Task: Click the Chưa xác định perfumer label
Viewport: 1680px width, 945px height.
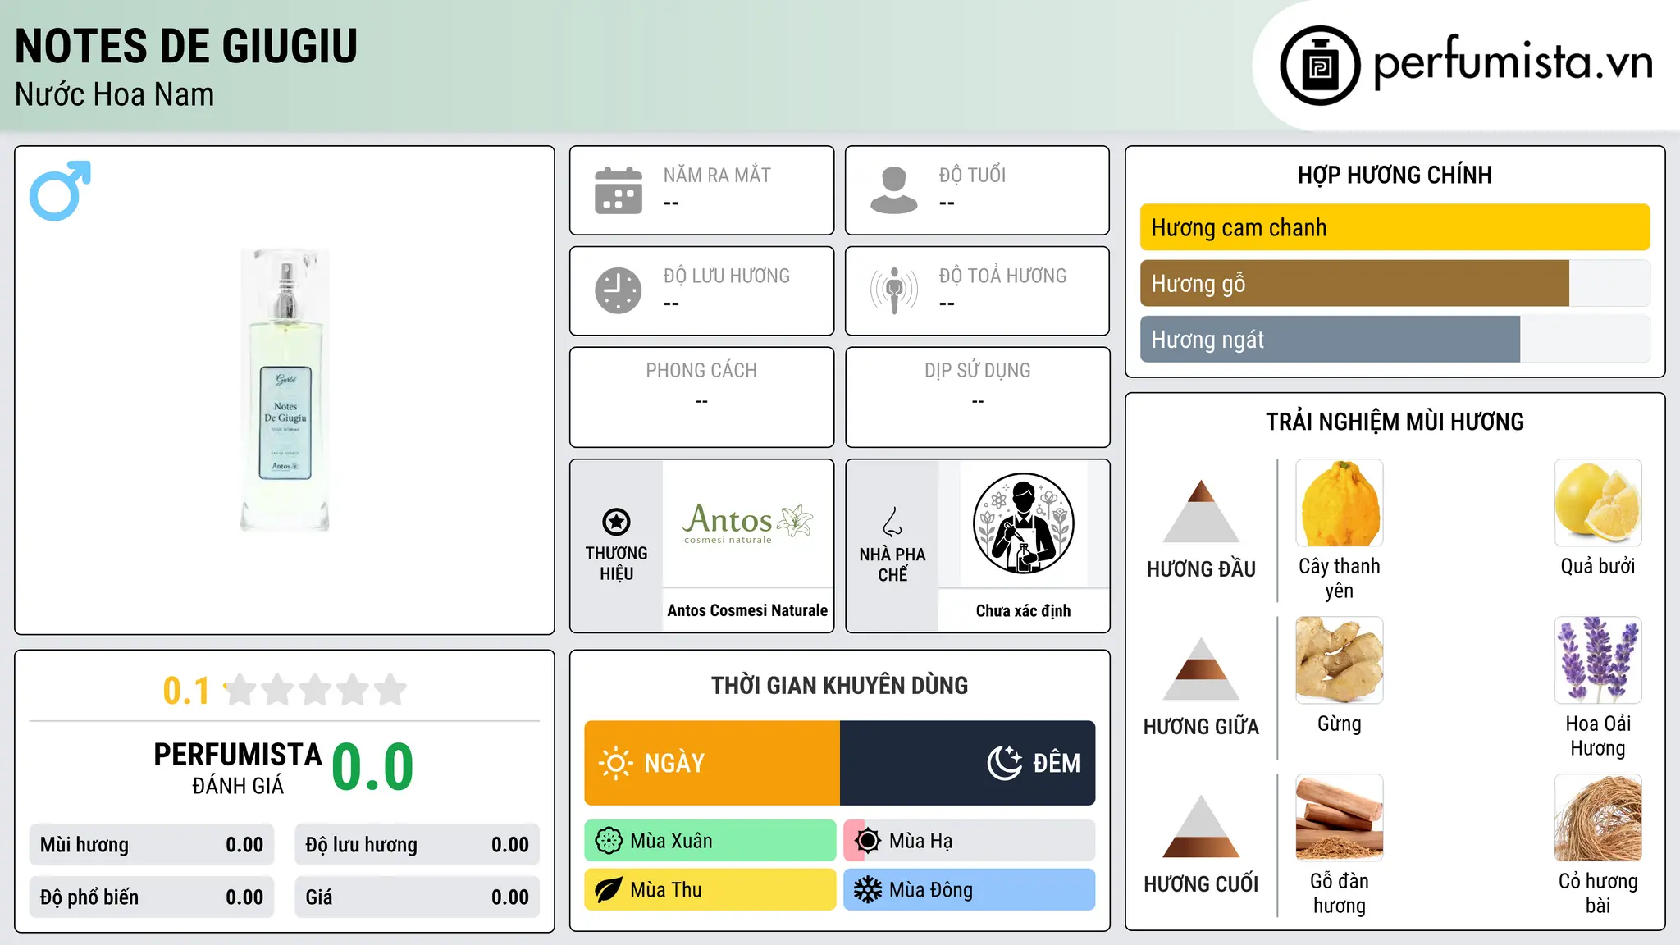Action: pos(1023,610)
